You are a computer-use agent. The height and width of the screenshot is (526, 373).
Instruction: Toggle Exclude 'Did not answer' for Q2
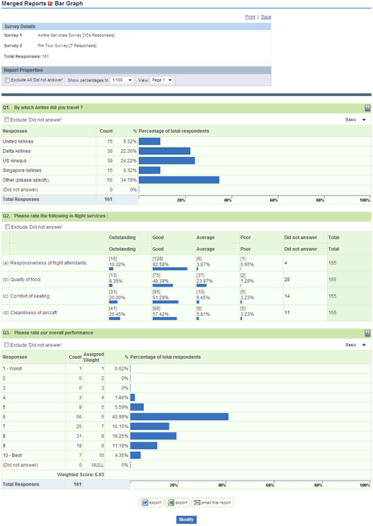click(7, 227)
